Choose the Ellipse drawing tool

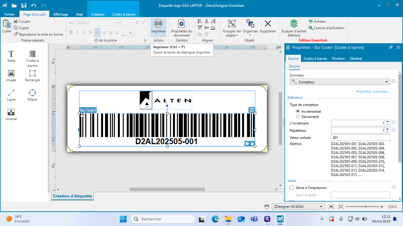click(32, 95)
